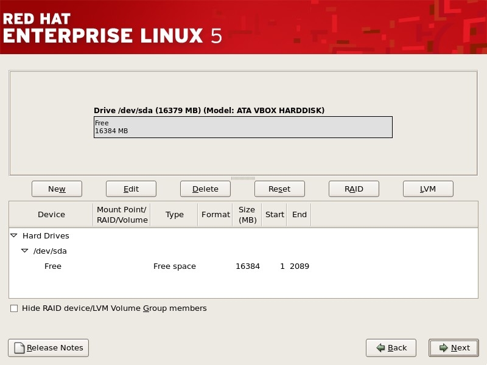The width and height of the screenshot is (487, 365).
Task: Click the Drive /dev/sda model heading
Action: (209, 111)
